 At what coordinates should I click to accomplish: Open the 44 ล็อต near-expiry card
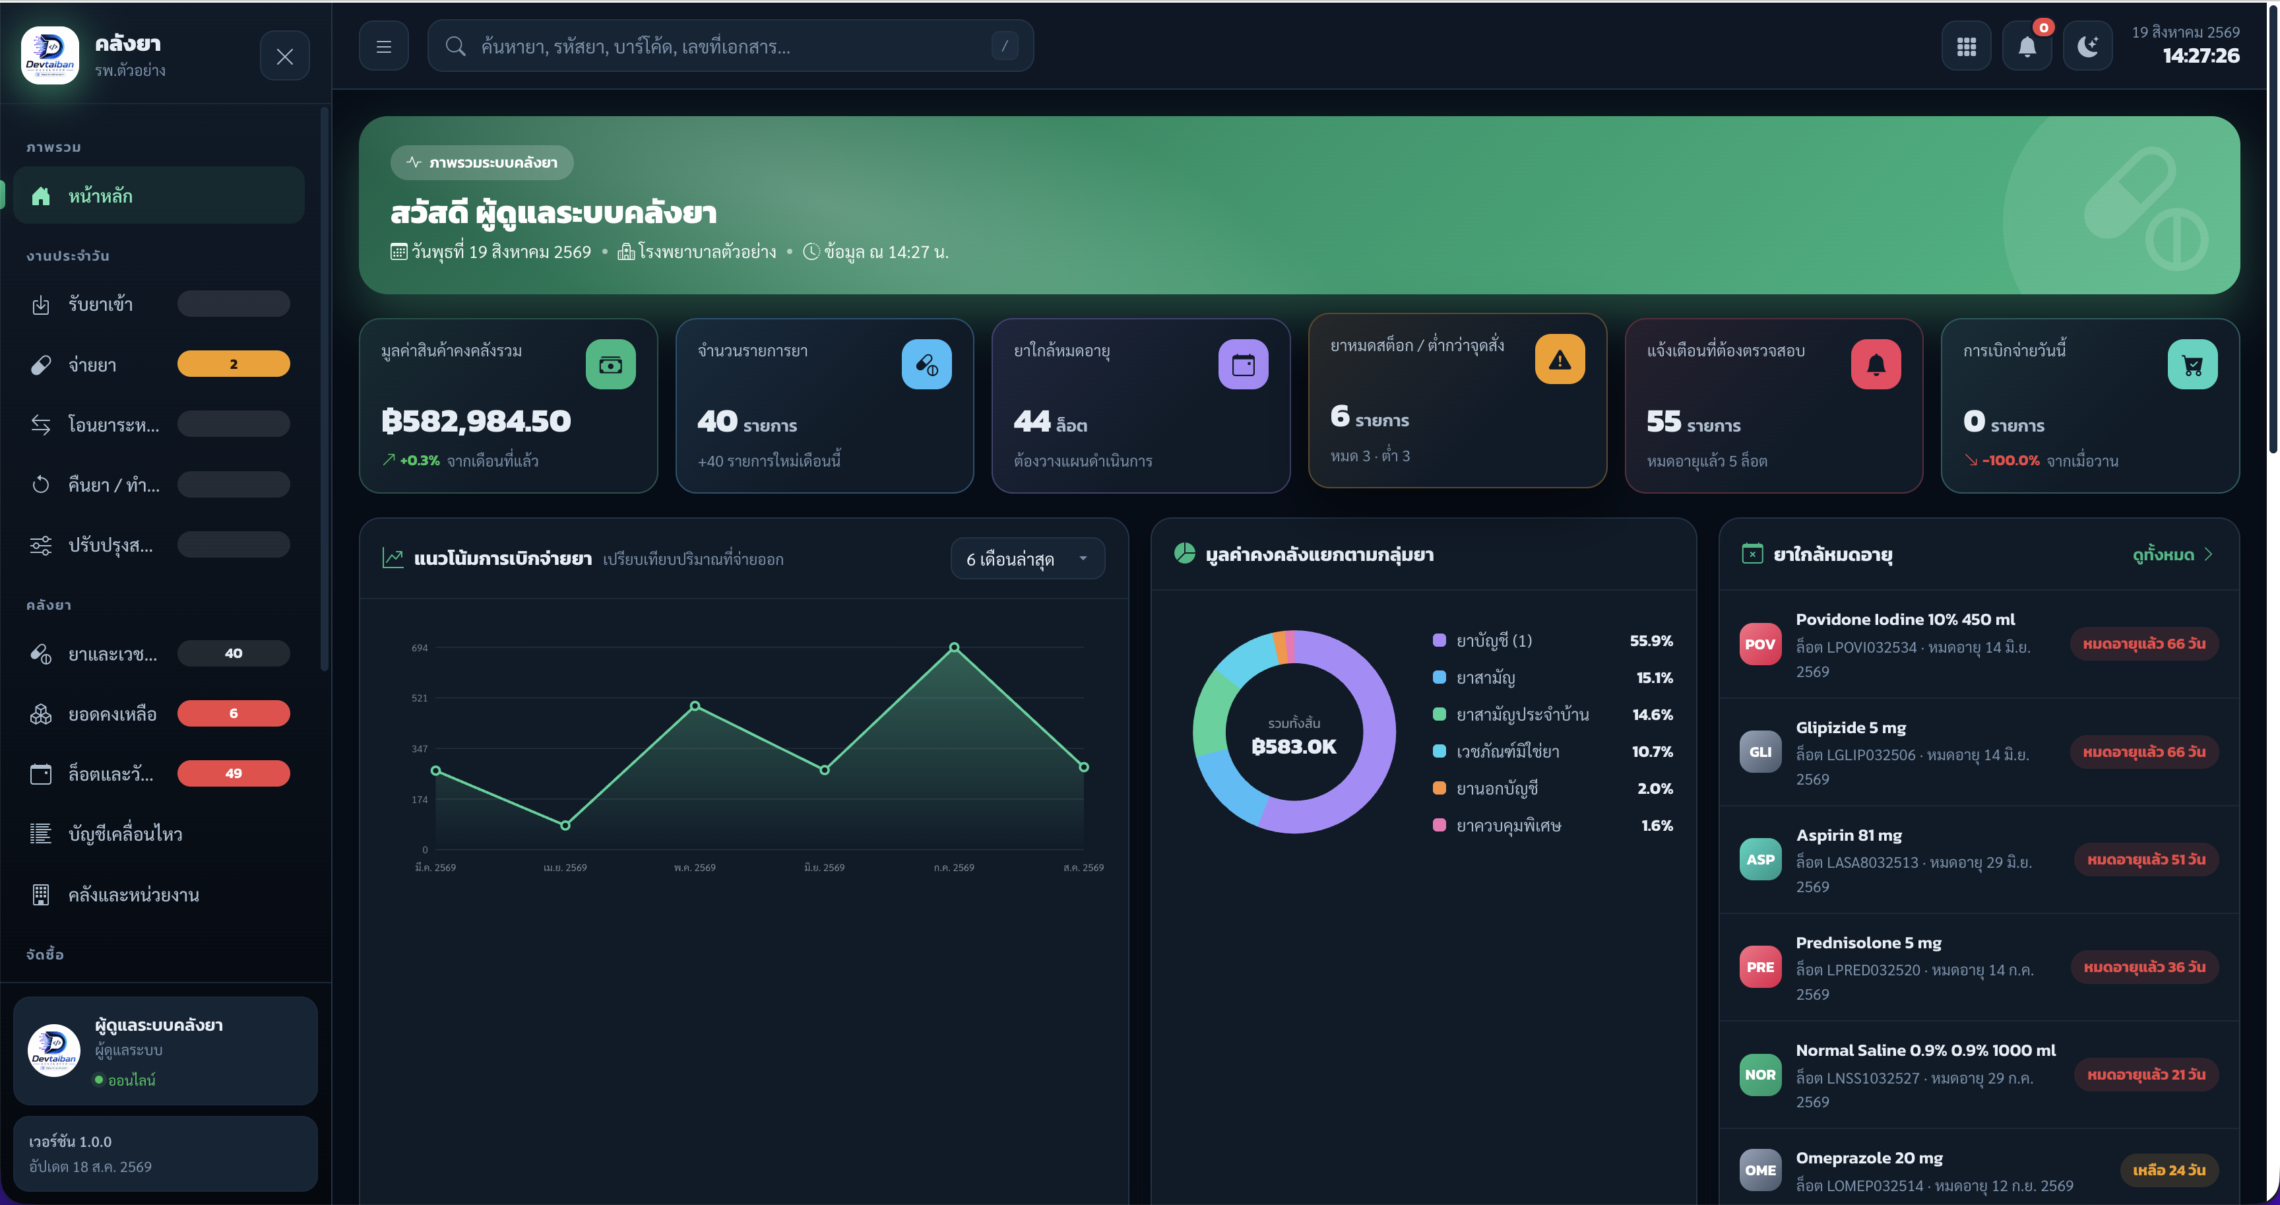(x=1141, y=405)
